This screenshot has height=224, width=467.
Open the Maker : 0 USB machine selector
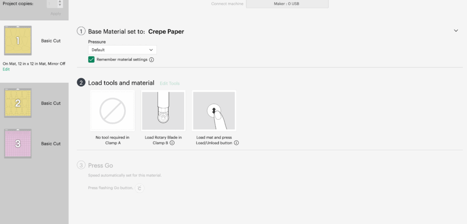click(x=287, y=4)
